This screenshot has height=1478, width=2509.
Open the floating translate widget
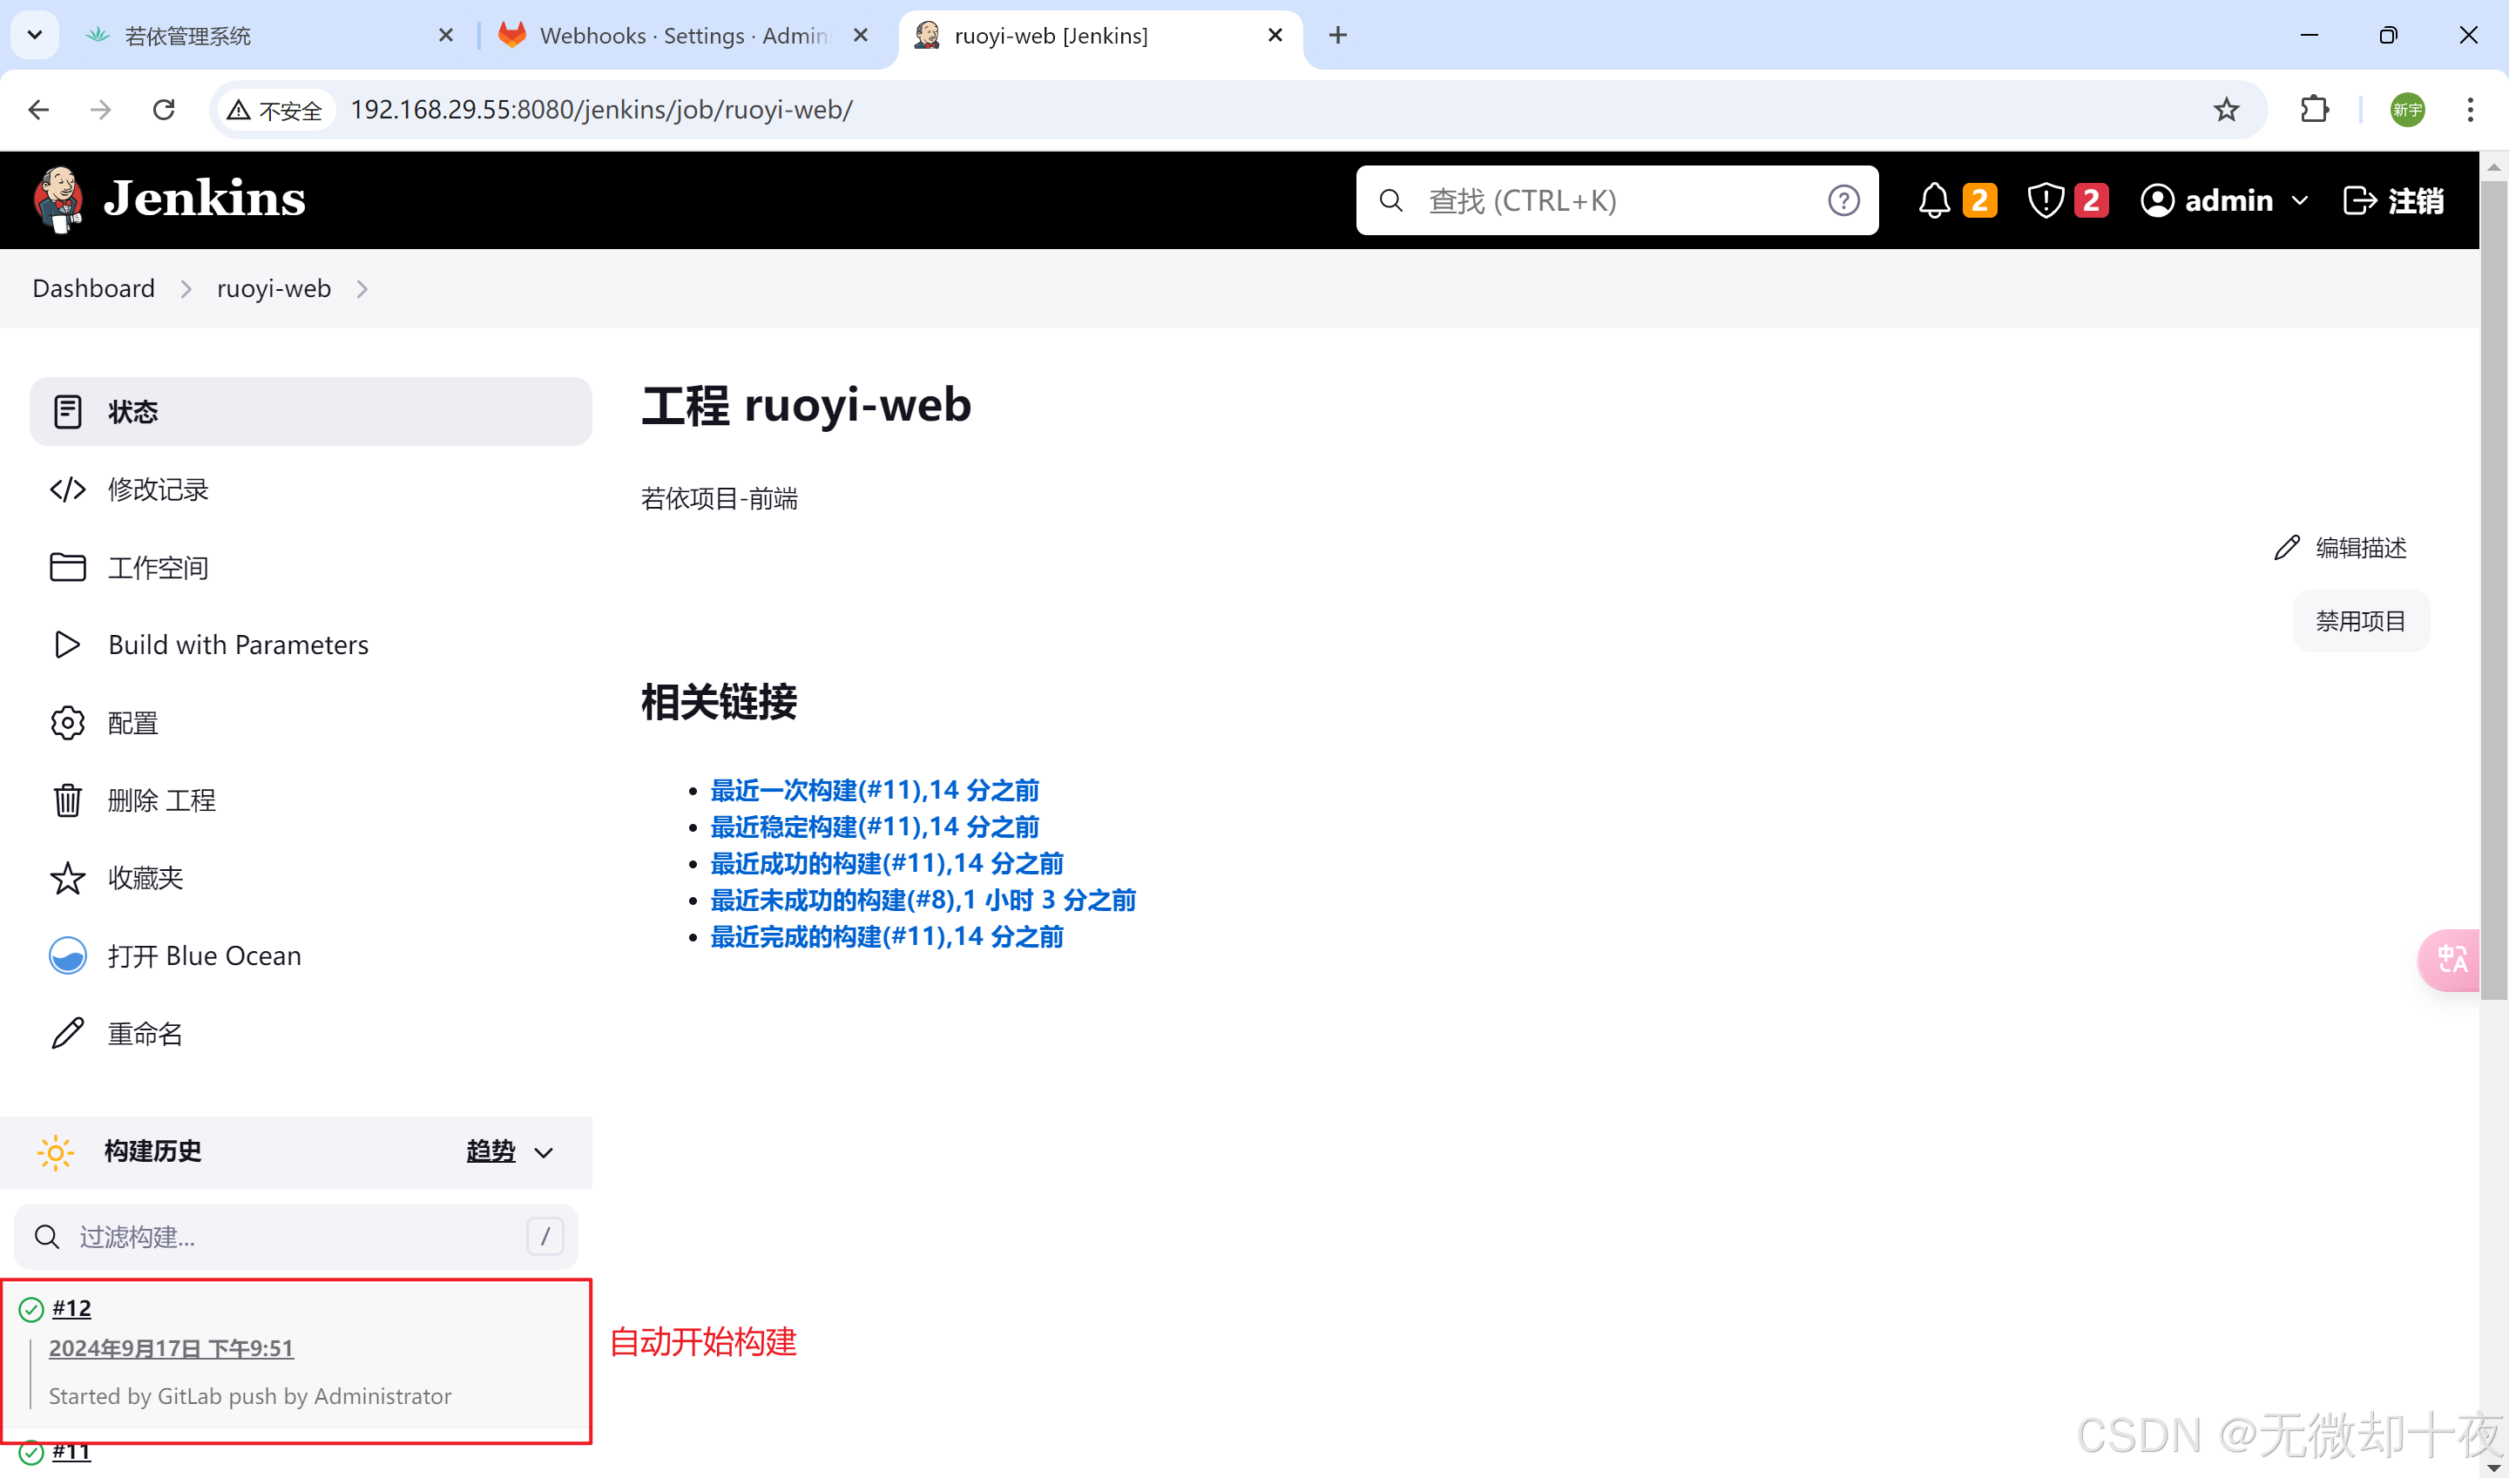point(2452,960)
